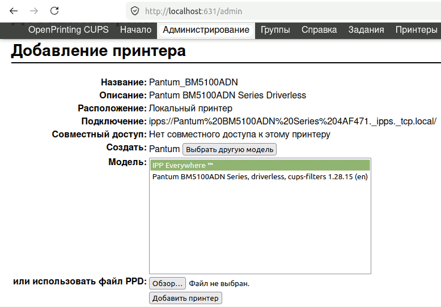The image size is (441, 307).
Task: Click the Pantum manufacturer text beside Создать
Action: [164, 149]
